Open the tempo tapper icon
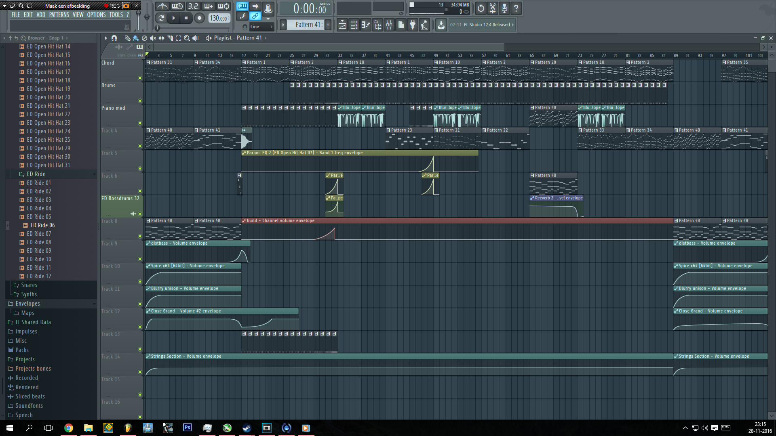Viewport: 776px width, 436px height. [x=424, y=25]
